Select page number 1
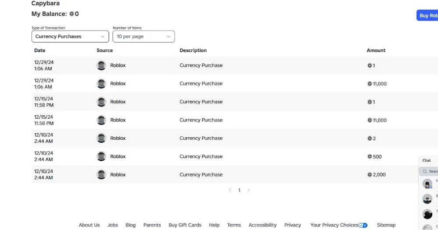Image resolution: width=438 pixels, height=230 pixels. [239, 190]
